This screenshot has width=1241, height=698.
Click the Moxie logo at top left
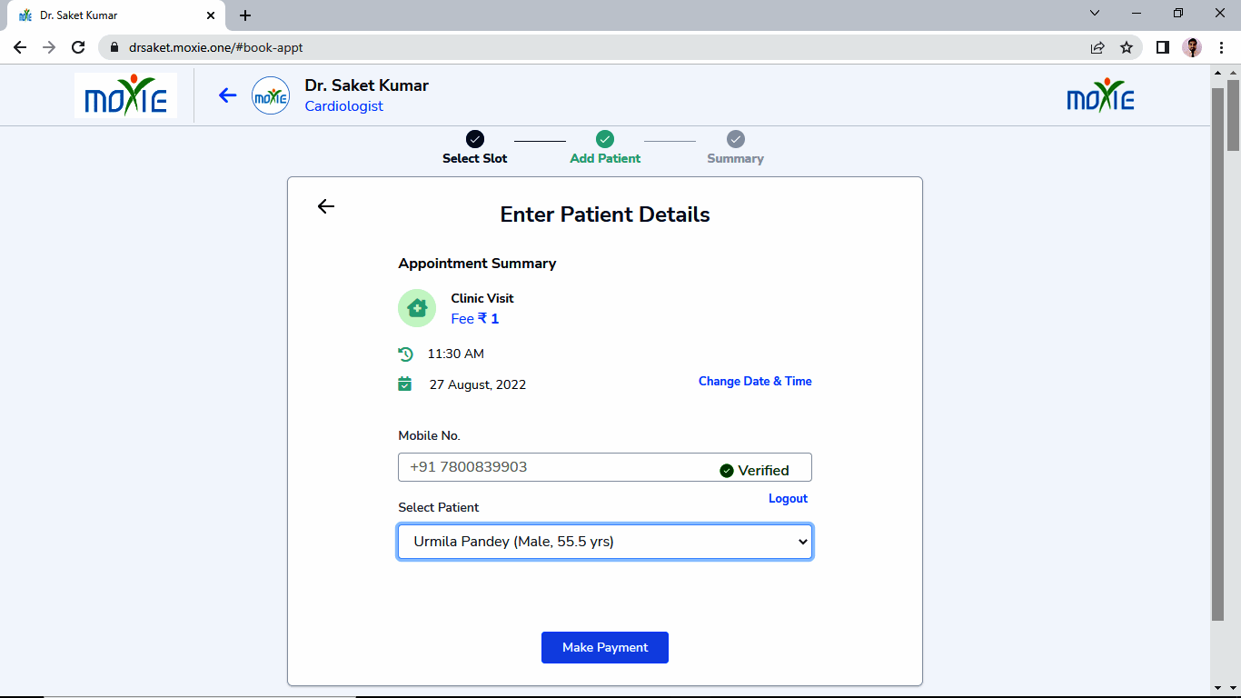coord(125,95)
